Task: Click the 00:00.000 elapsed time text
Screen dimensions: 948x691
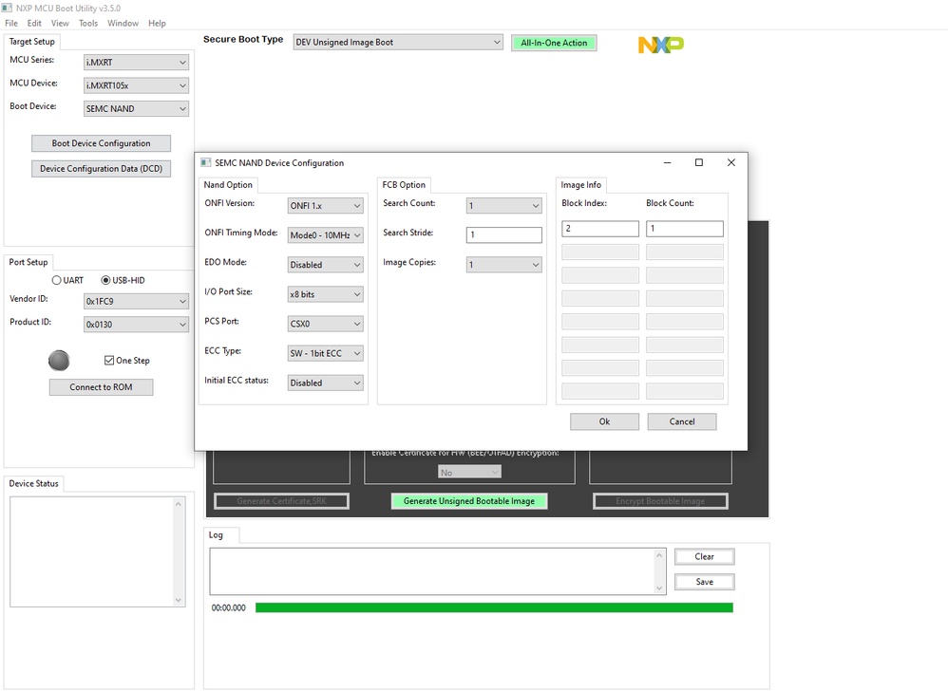Action: click(x=229, y=608)
